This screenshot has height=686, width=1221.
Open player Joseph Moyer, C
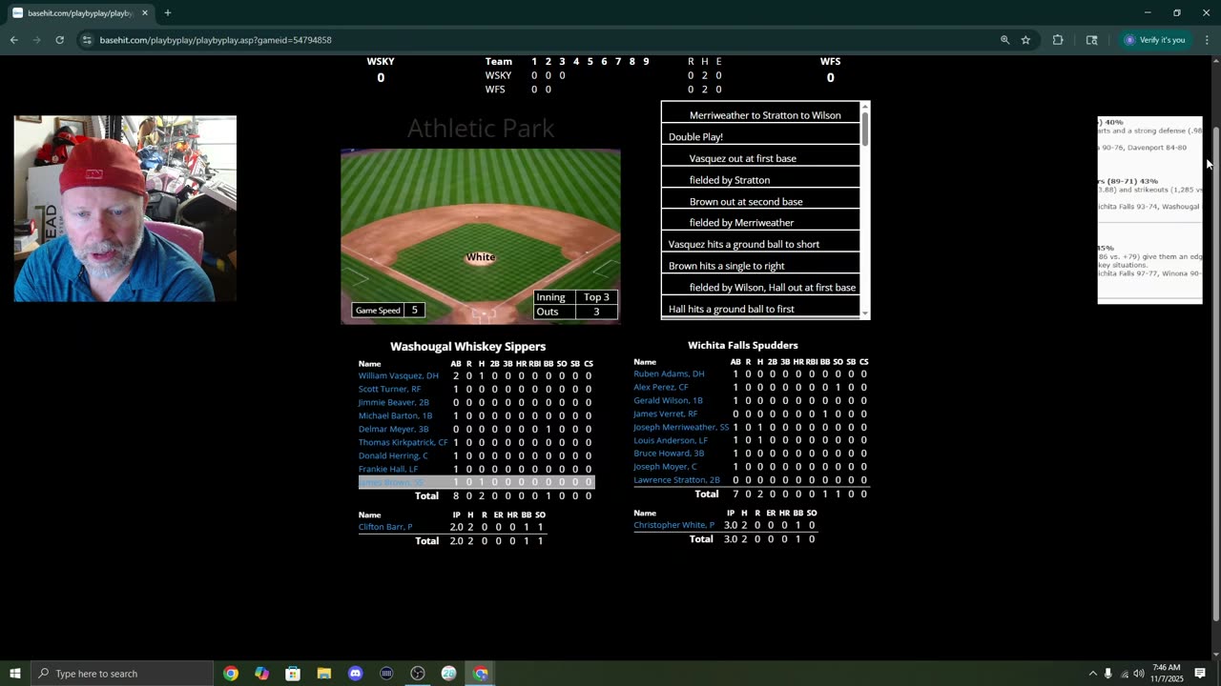click(665, 467)
